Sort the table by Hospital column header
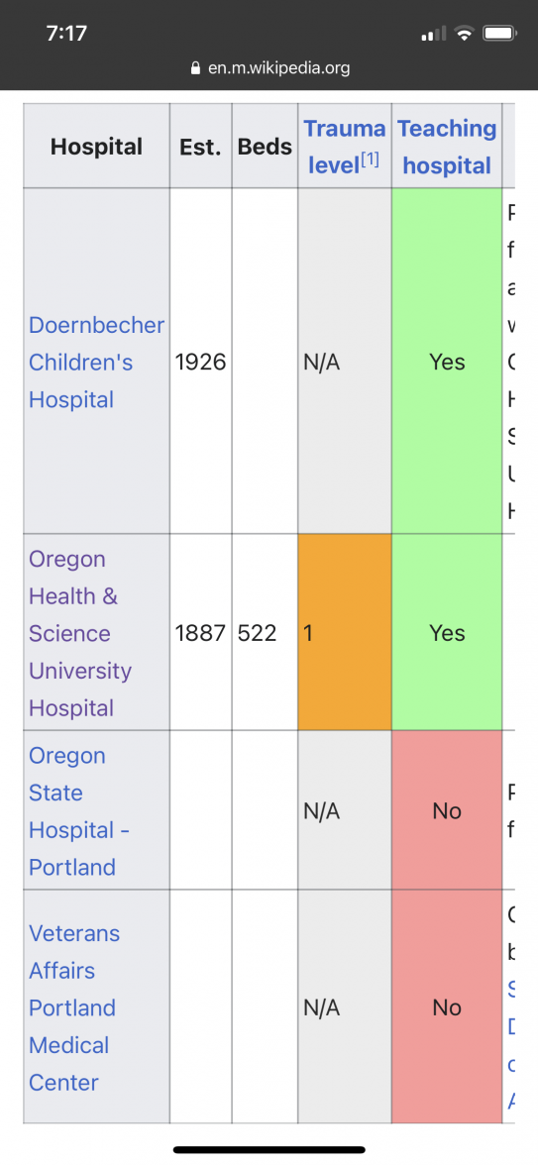This screenshot has height=1165, width=538. point(97,147)
